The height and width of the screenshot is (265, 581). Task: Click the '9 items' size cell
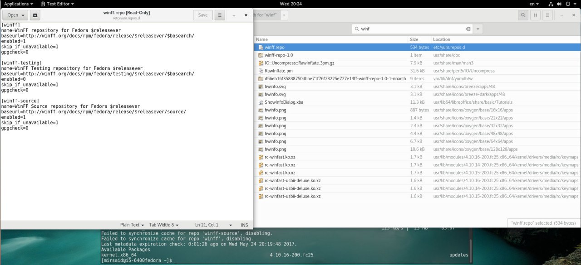416,79
